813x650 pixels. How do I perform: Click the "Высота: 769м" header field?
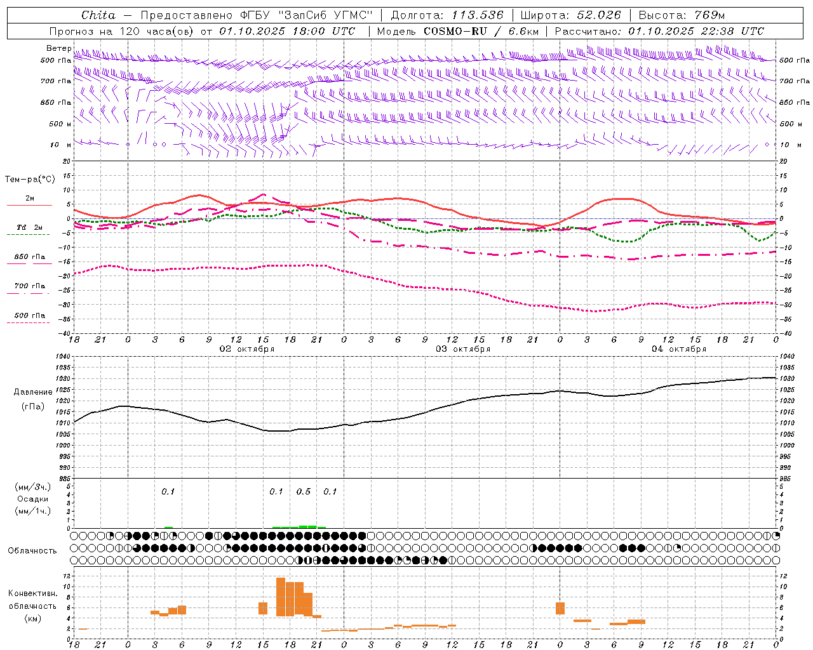click(682, 15)
